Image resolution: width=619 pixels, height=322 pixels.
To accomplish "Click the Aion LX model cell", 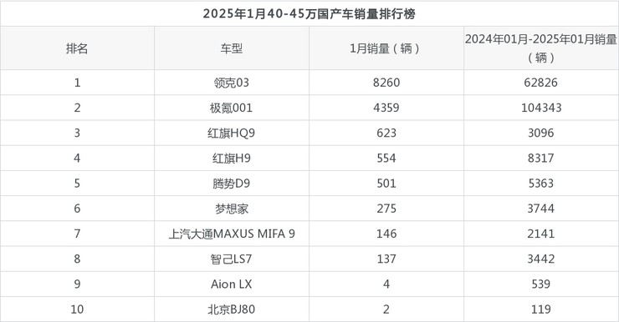I will 232,284.
